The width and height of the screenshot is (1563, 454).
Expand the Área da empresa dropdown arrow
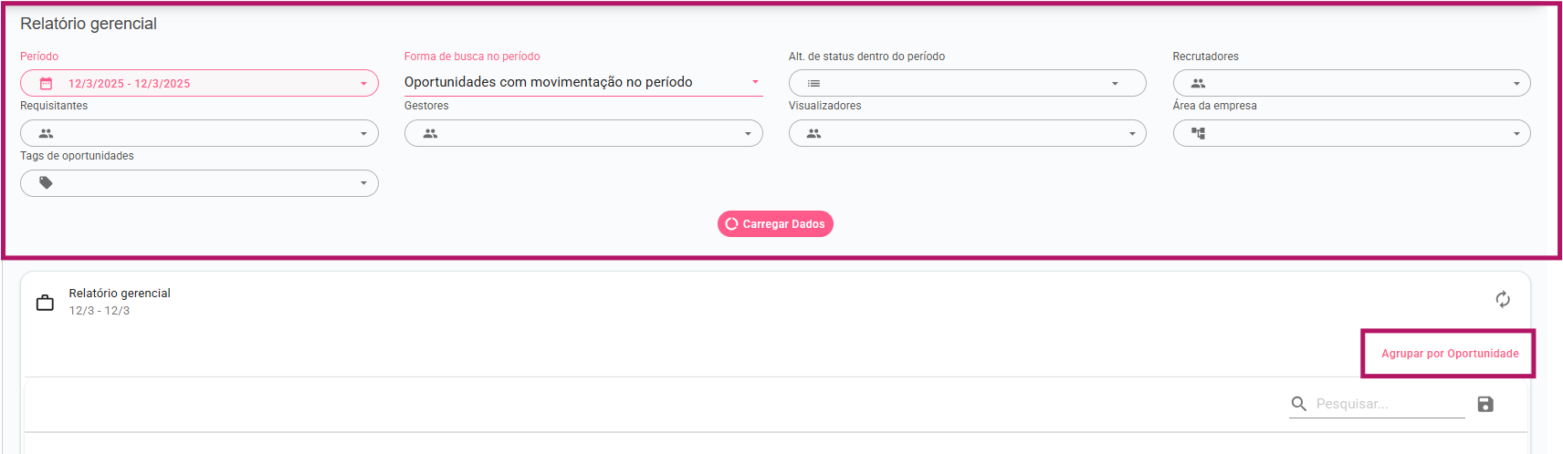1516,134
